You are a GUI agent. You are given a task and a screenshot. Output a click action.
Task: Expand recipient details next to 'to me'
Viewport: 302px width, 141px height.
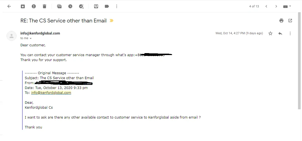(x=31, y=38)
